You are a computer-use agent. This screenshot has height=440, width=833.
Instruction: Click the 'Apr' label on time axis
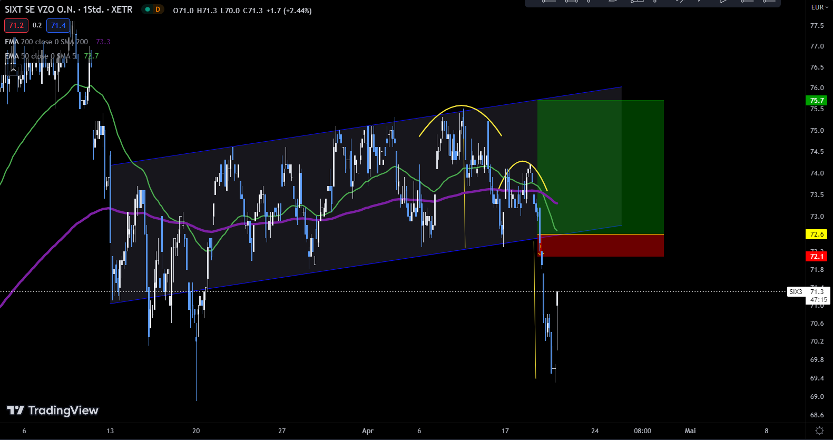pyautogui.click(x=368, y=431)
